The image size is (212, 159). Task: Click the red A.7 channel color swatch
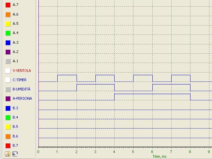(x=8, y=5)
